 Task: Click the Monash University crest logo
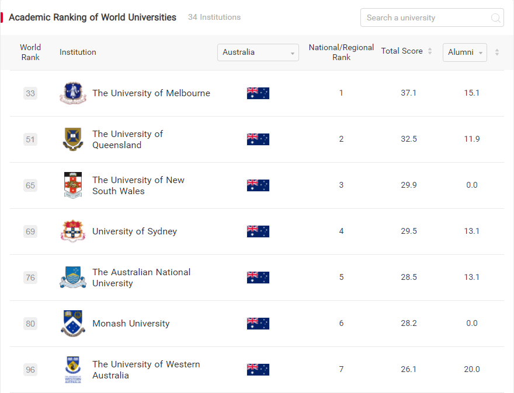point(73,323)
